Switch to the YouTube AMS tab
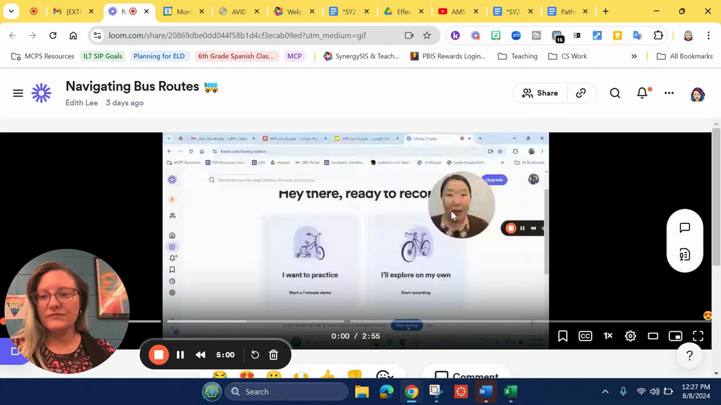Screen dimensions: 721x405 click(459, 11)
